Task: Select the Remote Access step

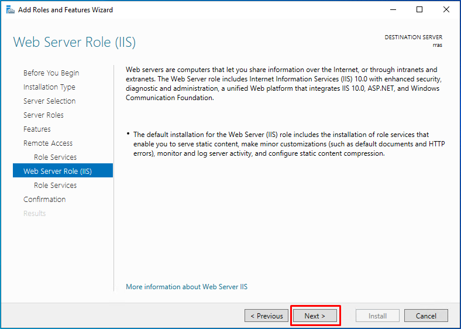Action: [48, 143]
